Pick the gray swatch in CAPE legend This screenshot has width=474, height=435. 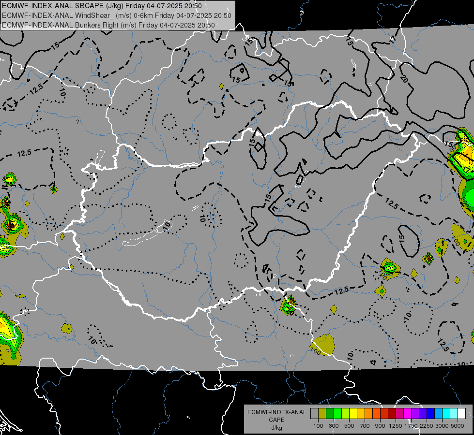pyautogui.click(x=314, y=413)
